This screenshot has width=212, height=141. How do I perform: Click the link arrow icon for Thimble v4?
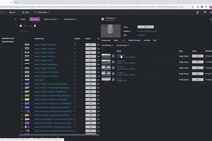pos(113,68)
